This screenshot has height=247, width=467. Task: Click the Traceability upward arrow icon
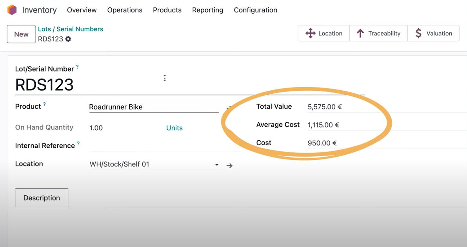click(x=360, y=33)
